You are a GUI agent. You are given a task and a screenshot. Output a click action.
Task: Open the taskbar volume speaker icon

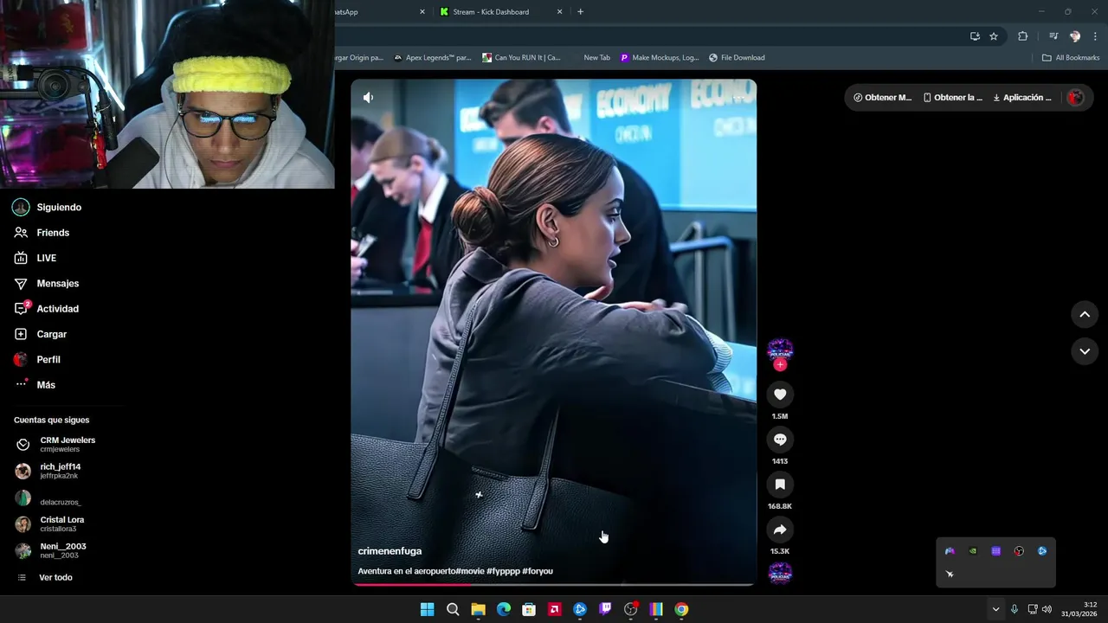click(1047, 609)
